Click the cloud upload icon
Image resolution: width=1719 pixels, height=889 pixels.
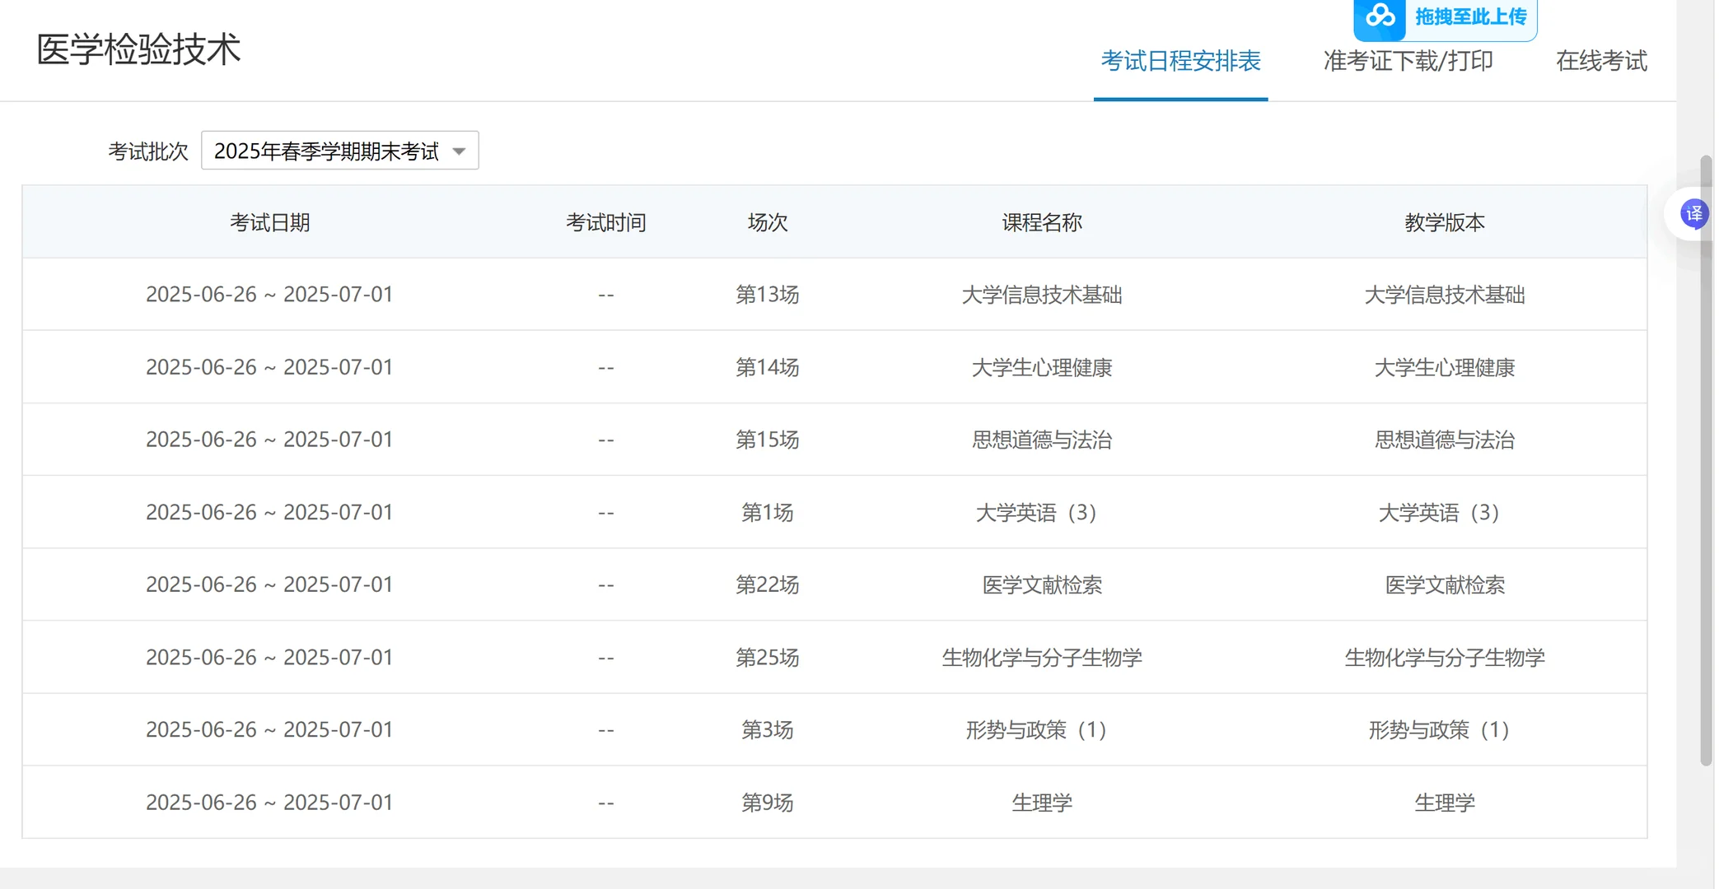pos(1380,18)
